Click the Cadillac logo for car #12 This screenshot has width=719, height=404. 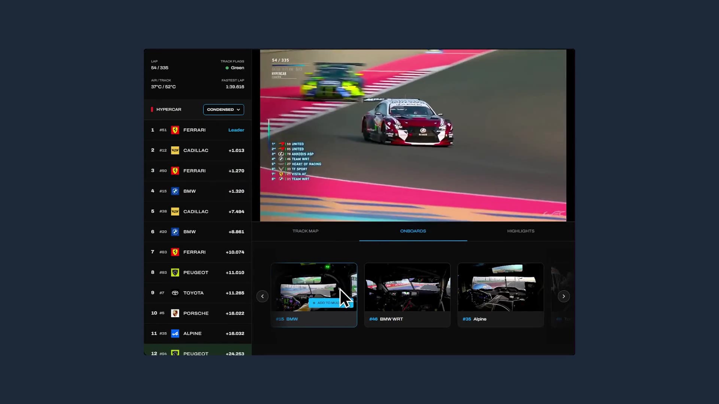(175, 150)
